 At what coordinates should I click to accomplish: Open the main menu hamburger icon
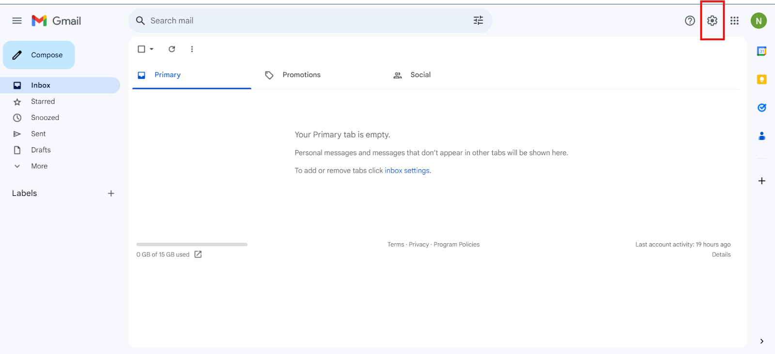coord(17,21)
